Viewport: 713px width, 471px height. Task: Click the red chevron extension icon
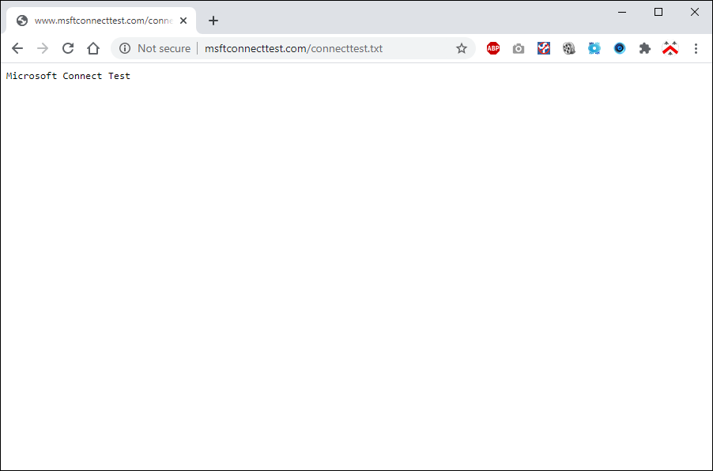670,48
